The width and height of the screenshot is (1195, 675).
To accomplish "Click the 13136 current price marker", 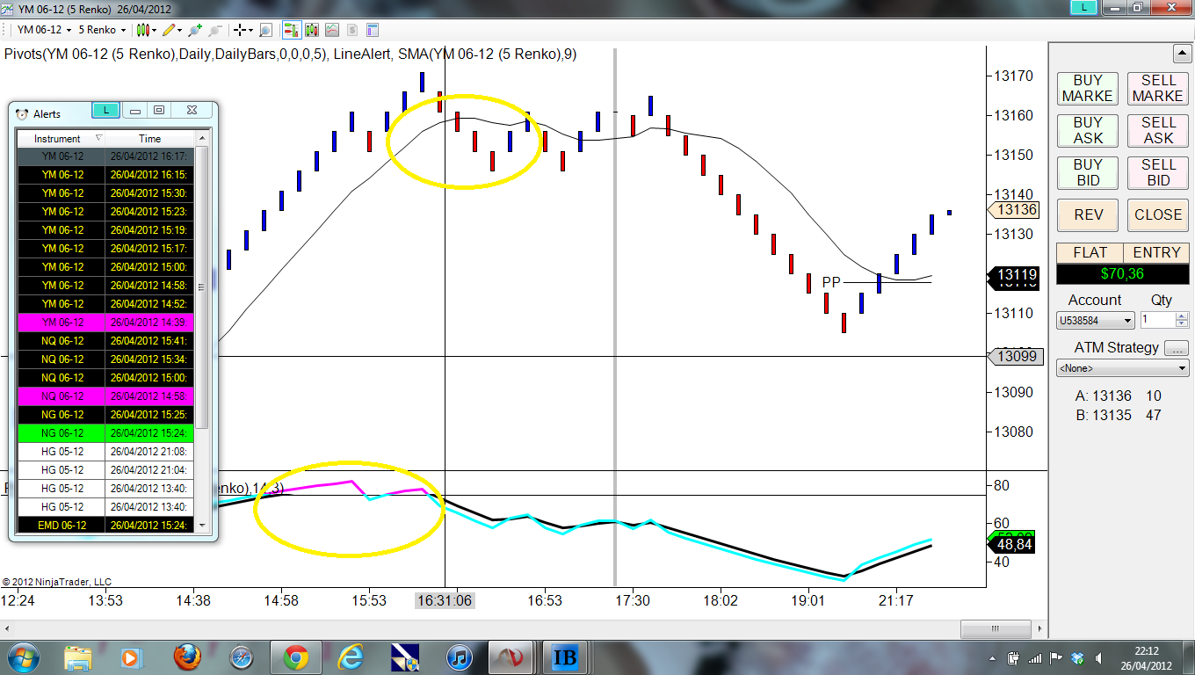I will [1014, 210].
